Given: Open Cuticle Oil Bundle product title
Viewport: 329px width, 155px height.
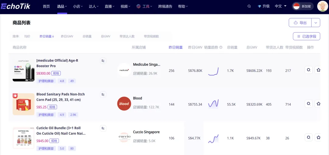Looking at the screenshot, I should tap(61, 131).
